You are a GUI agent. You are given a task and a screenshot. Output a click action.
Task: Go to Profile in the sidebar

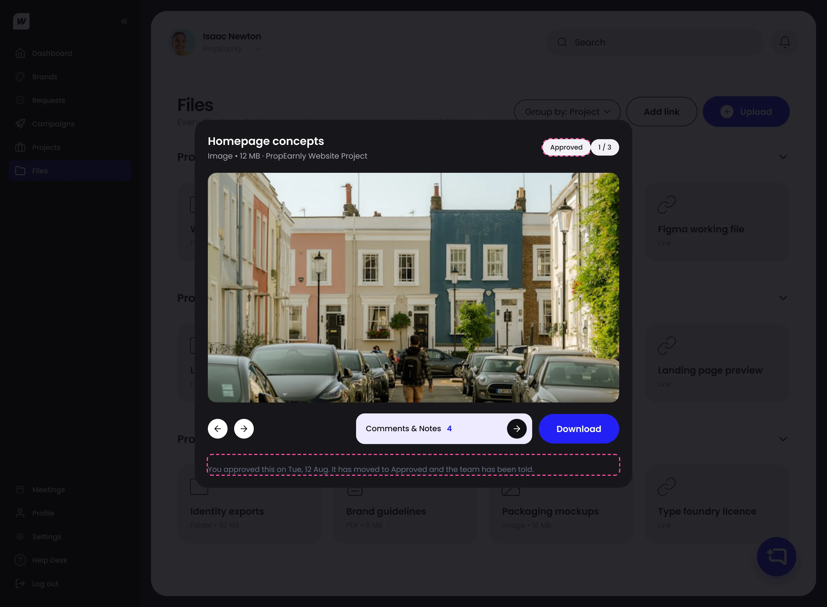click(x=70, y=513)
